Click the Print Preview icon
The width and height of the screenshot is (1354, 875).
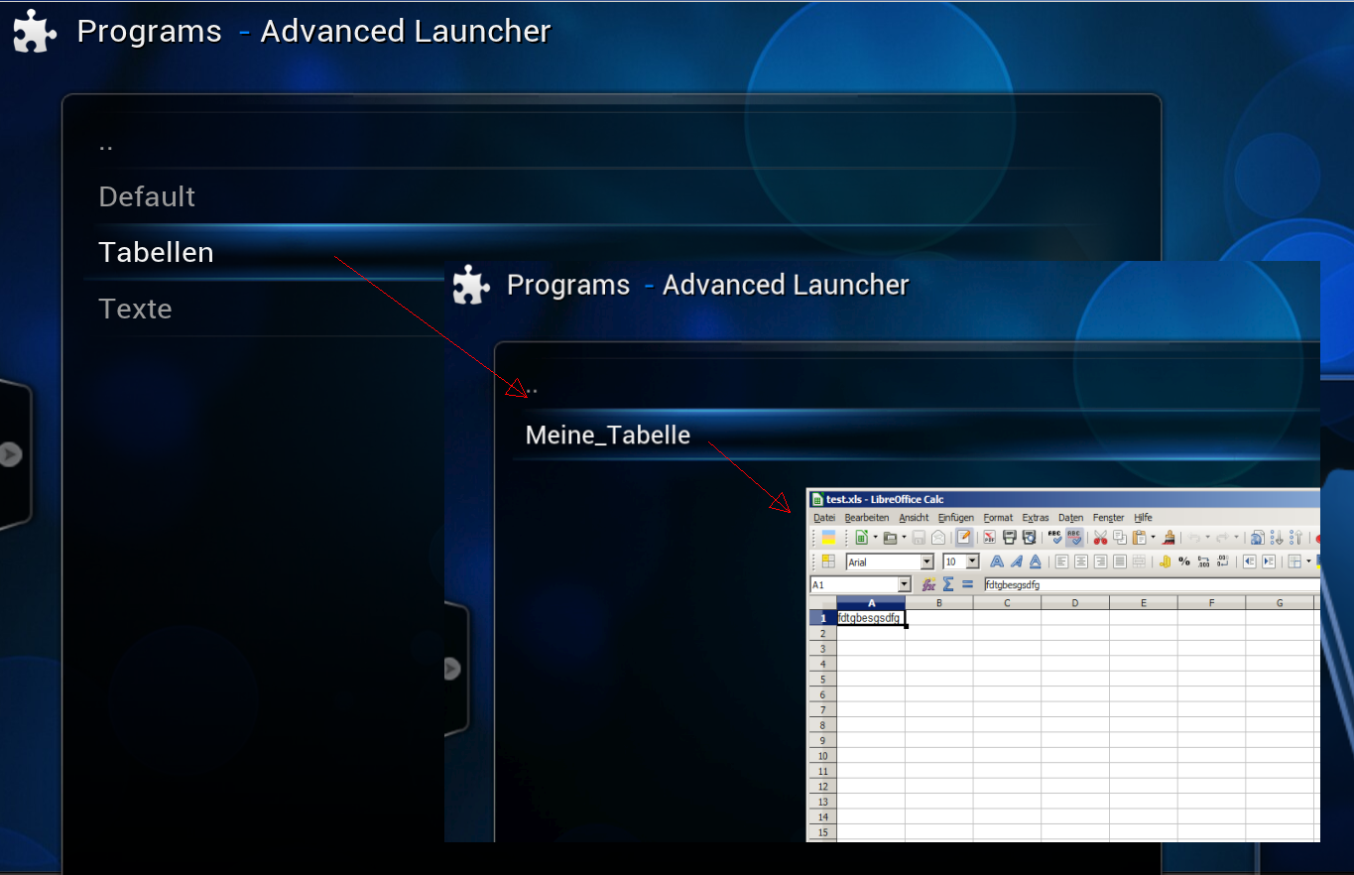tap(1030, 538)
